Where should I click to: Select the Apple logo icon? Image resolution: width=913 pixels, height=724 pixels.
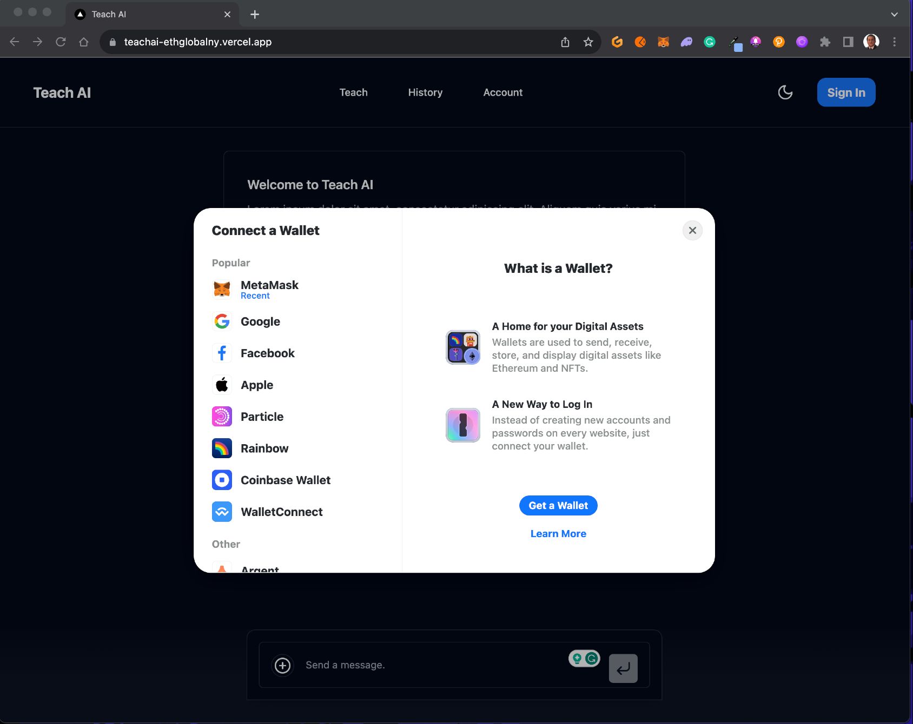(x=222, y=385)
